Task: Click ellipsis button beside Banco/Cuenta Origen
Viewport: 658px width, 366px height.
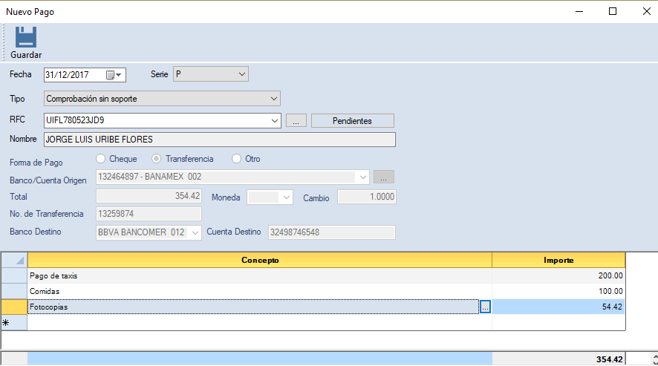Action: click(x=383, y=177)
